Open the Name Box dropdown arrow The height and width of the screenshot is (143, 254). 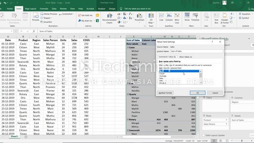click(12, 31)
